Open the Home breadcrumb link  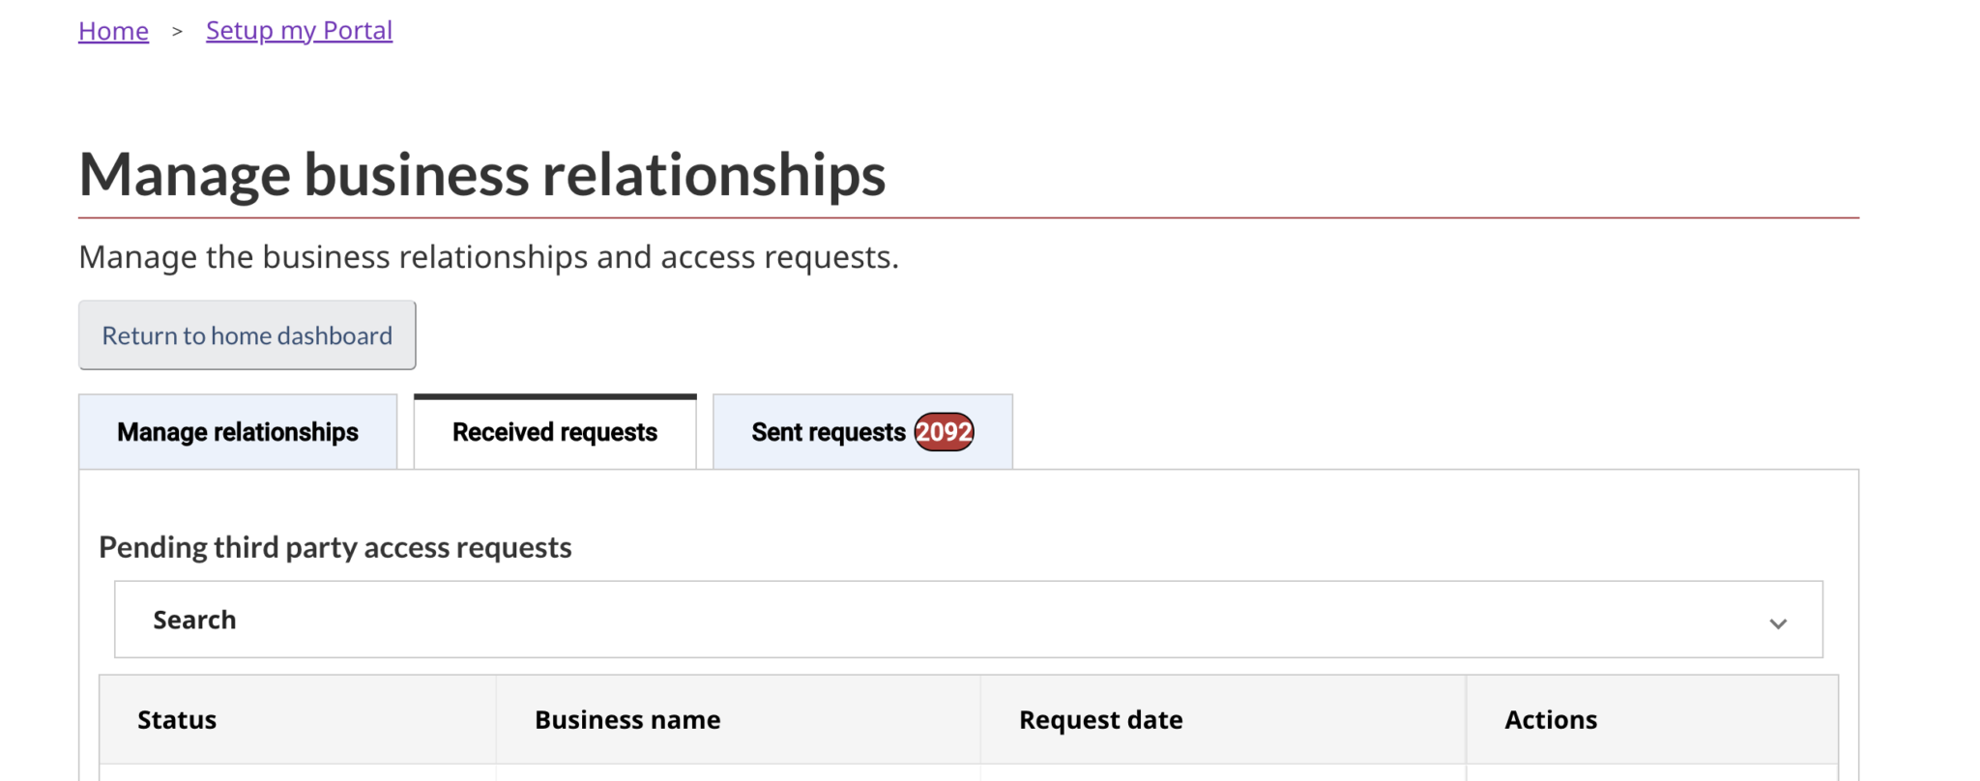click(x=113, y=31)
